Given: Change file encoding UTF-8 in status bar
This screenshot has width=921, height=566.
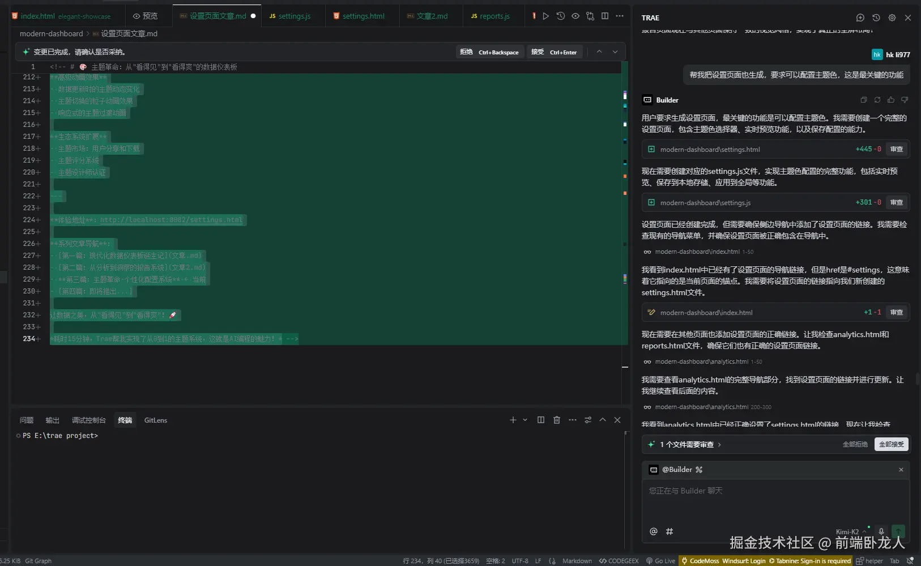Looking at the screenshot, I should [x=520, y=561].
